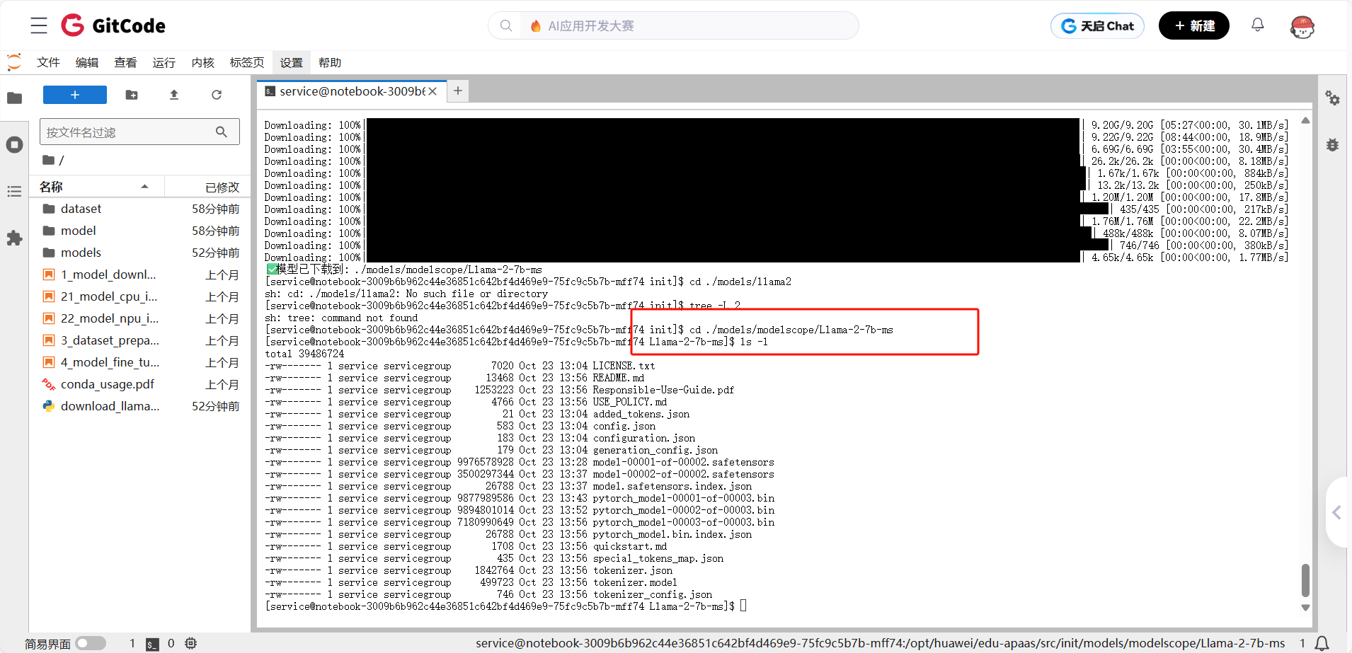Expand the right side collapsed panel arrow

click(x=1336, y=512)
